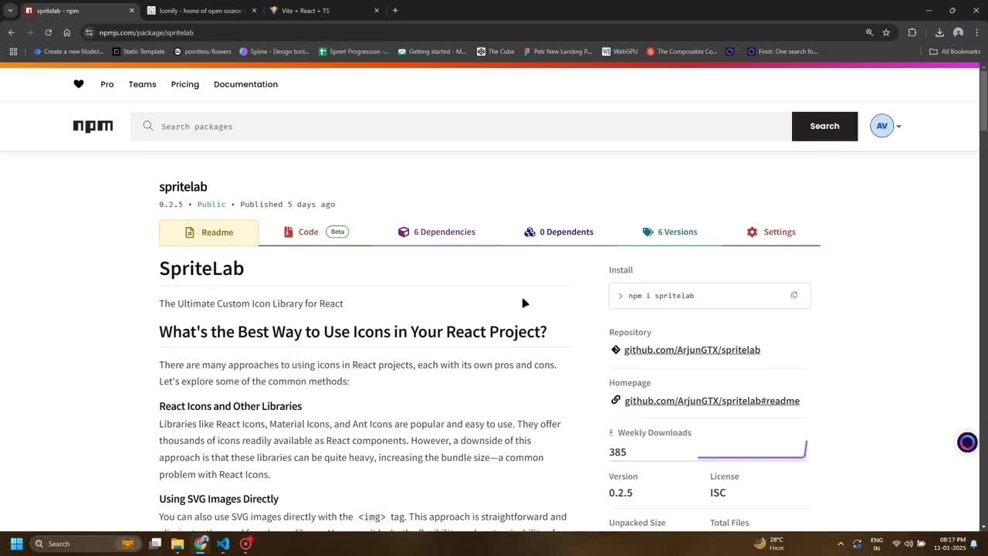Click the page vertical scrollbar

tap(983, 100)
